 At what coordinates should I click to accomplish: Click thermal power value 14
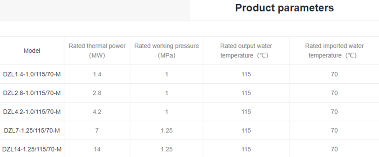(97, 149)
